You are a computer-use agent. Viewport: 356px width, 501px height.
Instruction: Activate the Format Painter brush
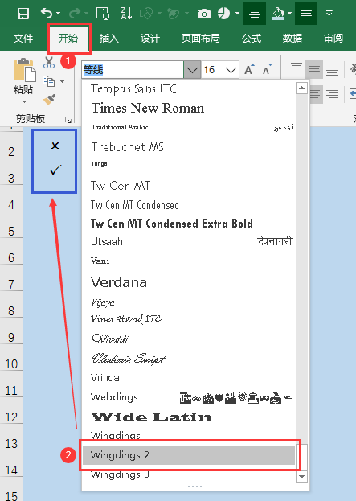(x=49, y=100)
